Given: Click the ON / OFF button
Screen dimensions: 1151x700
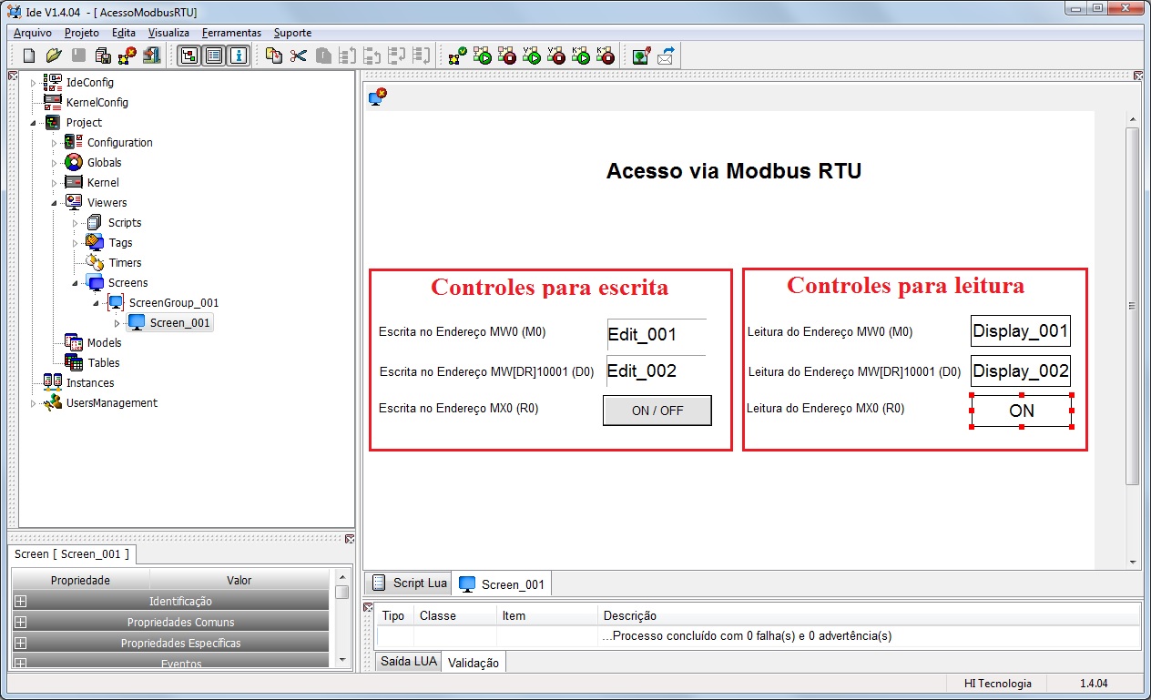Looking at the screenshot, I should (x=657, y=411).
